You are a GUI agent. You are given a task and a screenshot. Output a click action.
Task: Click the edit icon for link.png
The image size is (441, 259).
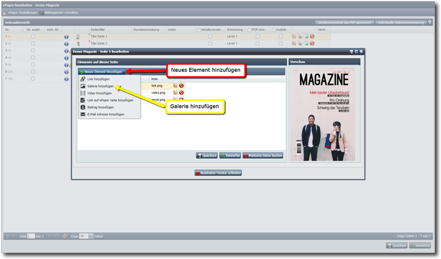[x=175, y=85]
